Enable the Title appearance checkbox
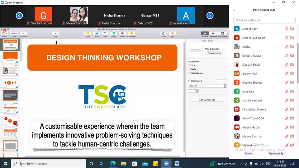This screenshot has height=168, width=299. (x=190, y=66)
